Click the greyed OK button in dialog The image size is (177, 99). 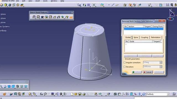pyautogui.click(x=137, y=72)
